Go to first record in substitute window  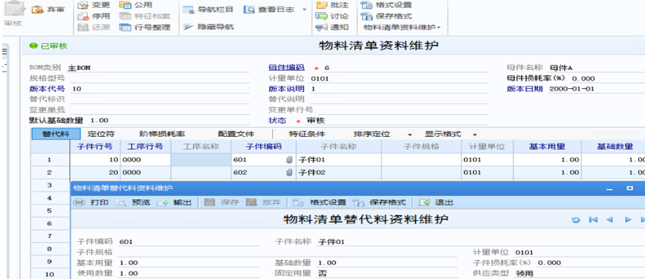click(x=593, y=220)
